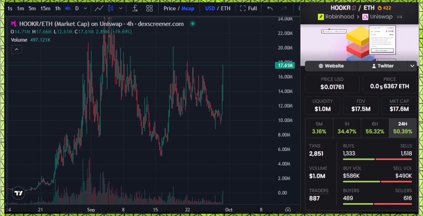Click the Robinhood chain feather logo
This screenshot has height=216, width=423.
pos(321,17)
